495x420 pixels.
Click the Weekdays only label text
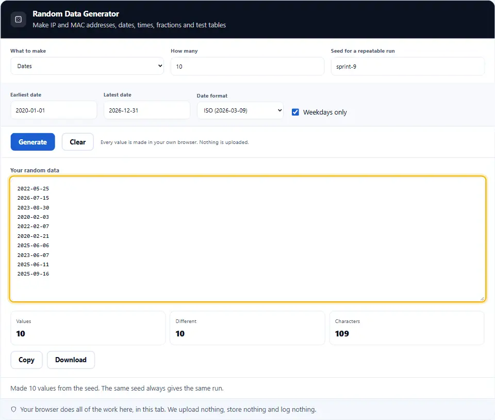click(325, 112)
